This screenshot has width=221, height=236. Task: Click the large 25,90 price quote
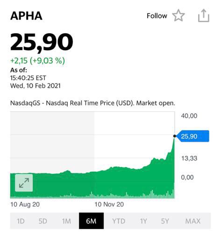pos(42,42)
